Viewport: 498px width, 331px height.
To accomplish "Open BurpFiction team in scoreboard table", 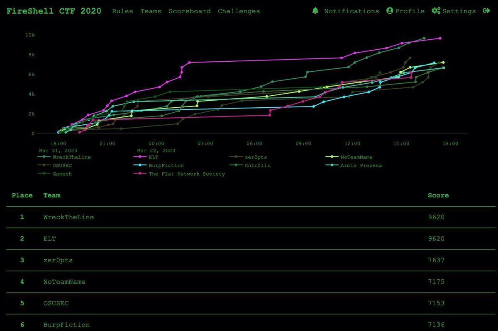I will pos(66,325).
